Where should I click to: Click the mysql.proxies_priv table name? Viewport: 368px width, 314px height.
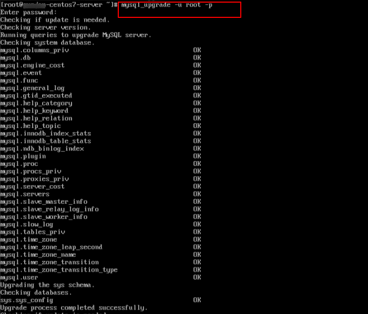[x=35, y=179]
